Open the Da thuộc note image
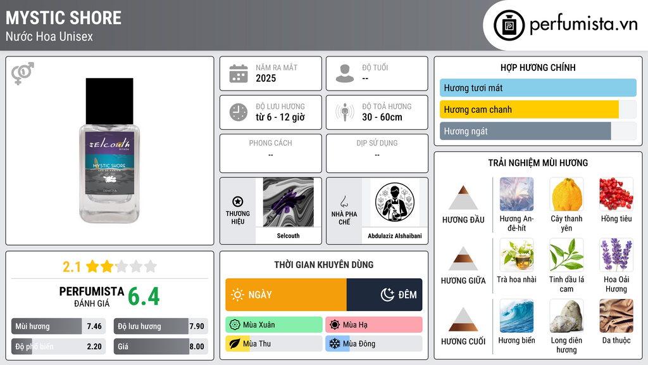This screenshot has height=365, width=648. pos(616,316)
